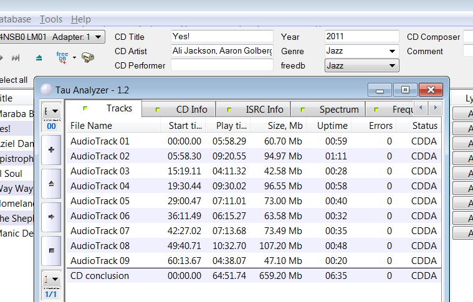Open the freedb icon dropdown arrow
The height and width of the screenshot is (302, 473).
(x=74, y=57)
